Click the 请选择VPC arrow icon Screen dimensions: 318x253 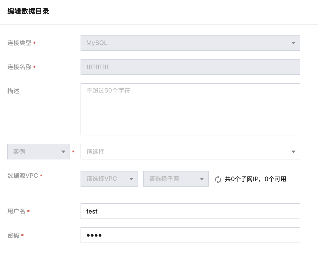click(131, 179)
